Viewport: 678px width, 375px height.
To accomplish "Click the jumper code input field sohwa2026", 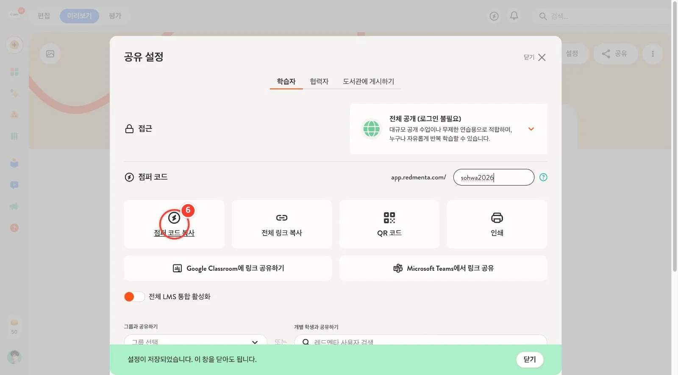I will 494,177.
